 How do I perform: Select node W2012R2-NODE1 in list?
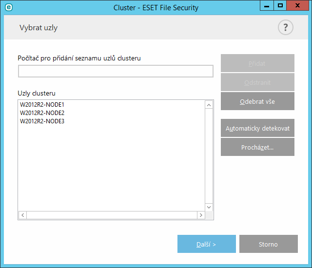click(x=42, y=105)
